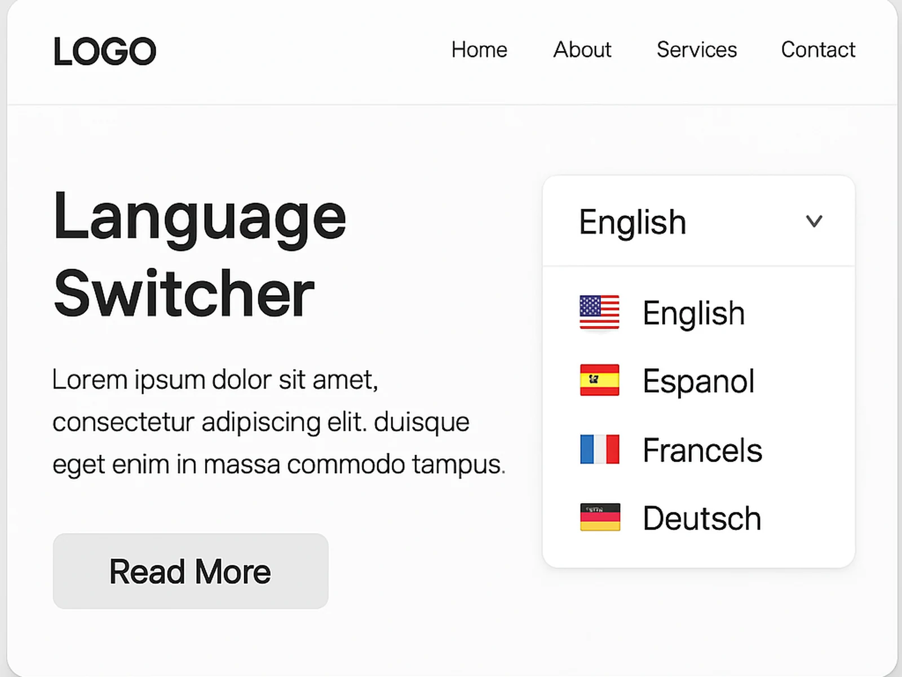
Task: Open the Home menu item
Action: coord(479,50)
